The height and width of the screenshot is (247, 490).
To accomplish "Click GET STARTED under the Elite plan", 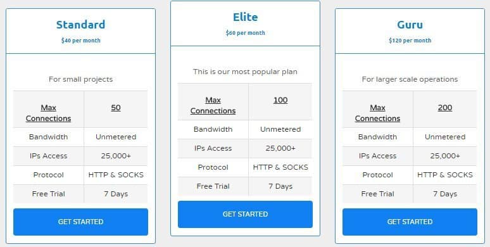I will (245, 214).
